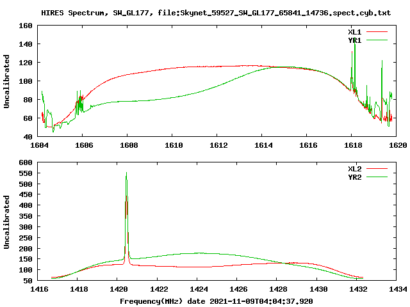
Task: Click the 200 tick label on the bottom y-axis
Action: pyautogui.click(x=26, y=249)
